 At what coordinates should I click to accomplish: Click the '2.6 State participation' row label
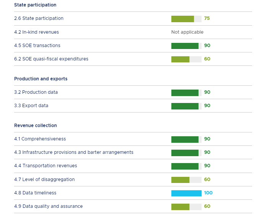(x=39, y=18)
